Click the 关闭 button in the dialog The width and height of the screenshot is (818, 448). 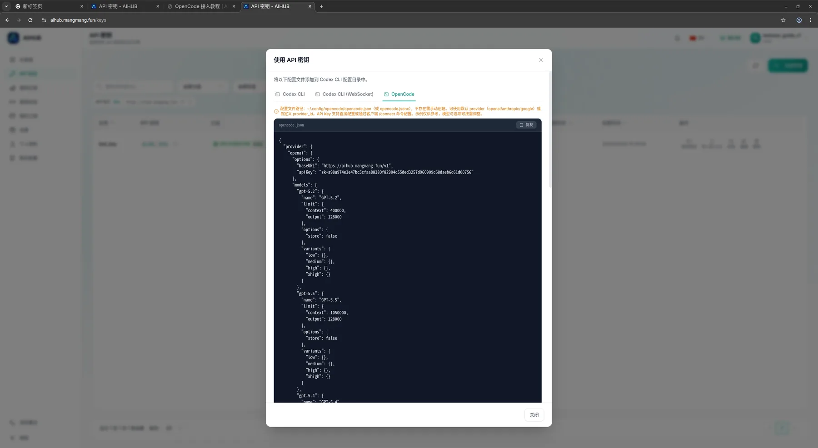pos(534,415)
